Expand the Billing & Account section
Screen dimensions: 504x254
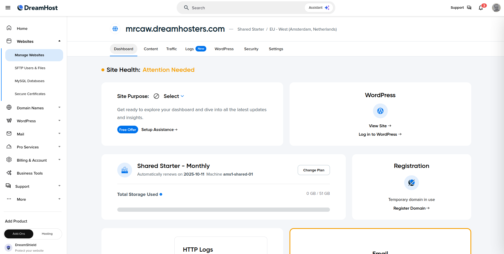59,160
